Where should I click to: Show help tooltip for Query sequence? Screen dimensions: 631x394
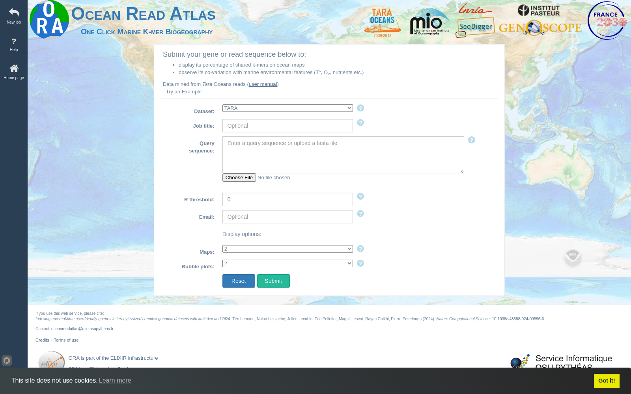(472, 140)
